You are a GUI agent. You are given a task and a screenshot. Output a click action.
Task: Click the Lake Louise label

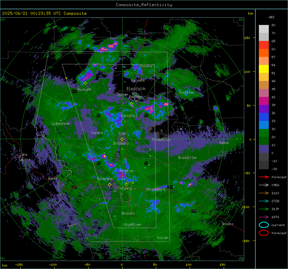click(25, 157)
